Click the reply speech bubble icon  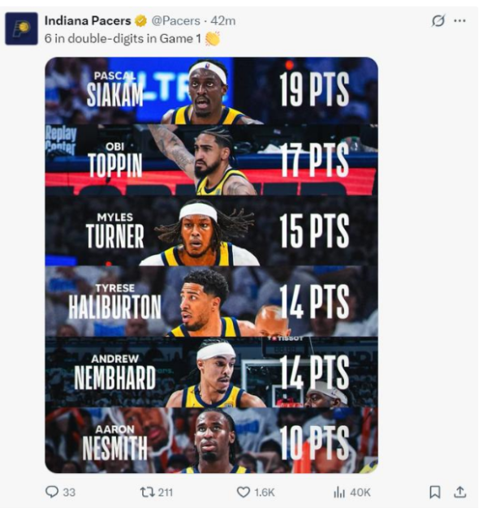(52, 492)
